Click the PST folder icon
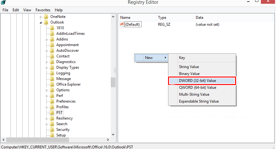The image size is (276, 149). click(52, 113)
